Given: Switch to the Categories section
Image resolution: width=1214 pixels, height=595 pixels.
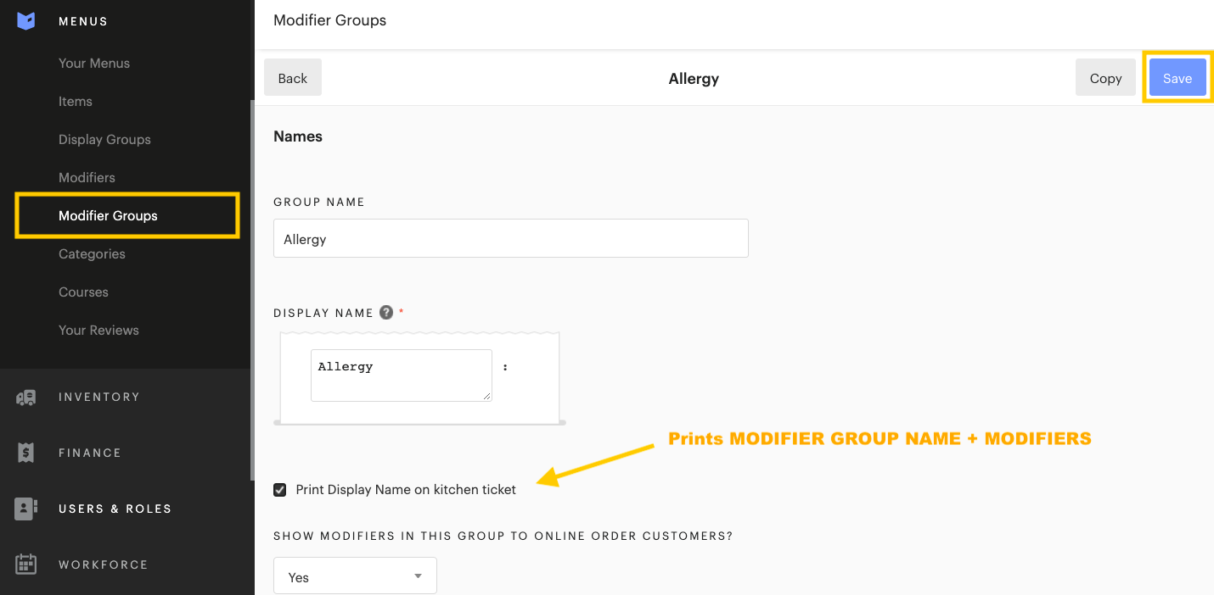Looking at the screenshot, I should coord(92,253).
